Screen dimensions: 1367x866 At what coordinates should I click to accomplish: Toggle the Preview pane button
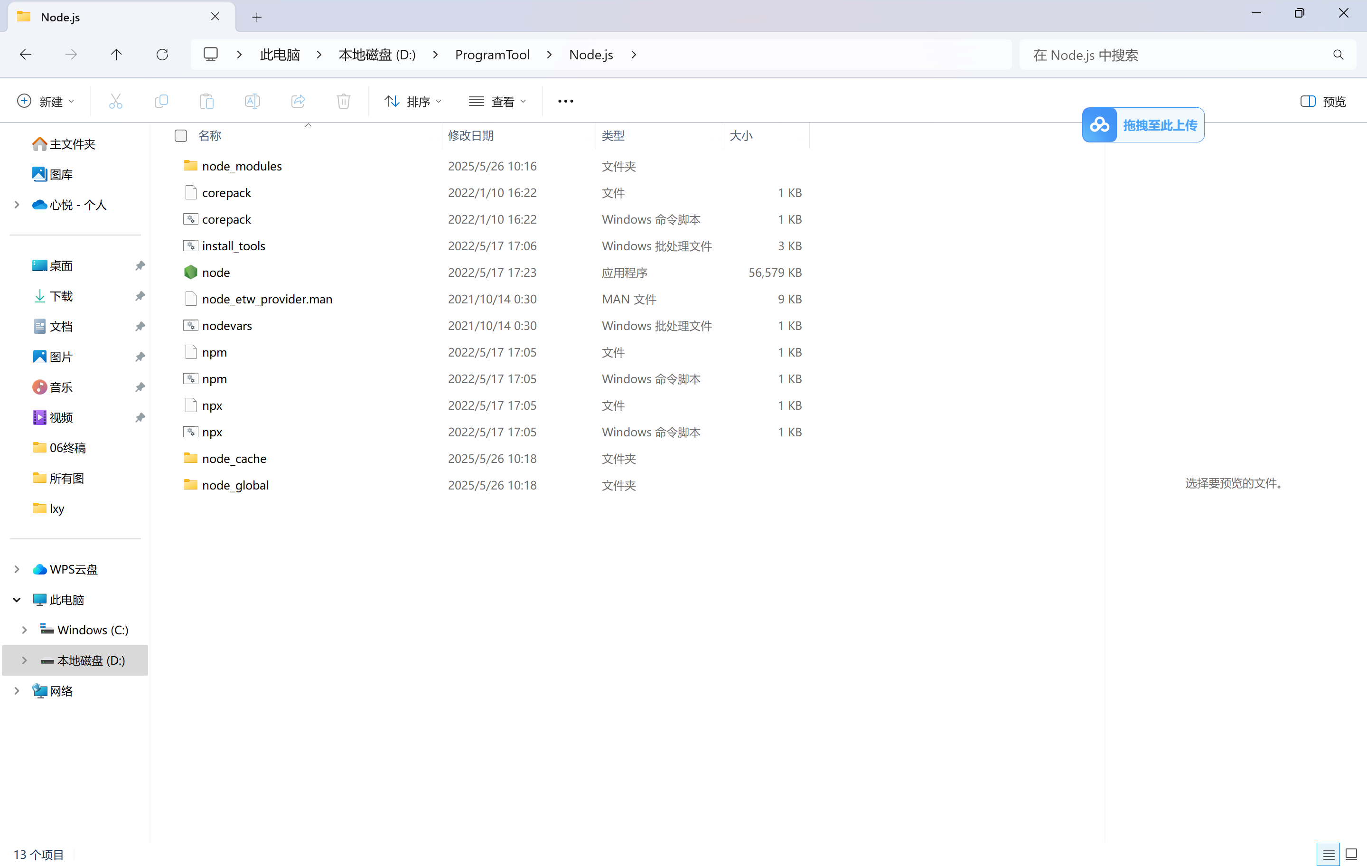pyautogui.click(x=1323, y=101)
